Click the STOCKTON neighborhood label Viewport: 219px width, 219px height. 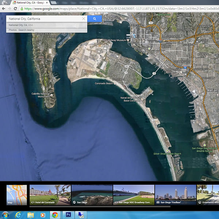189,45
